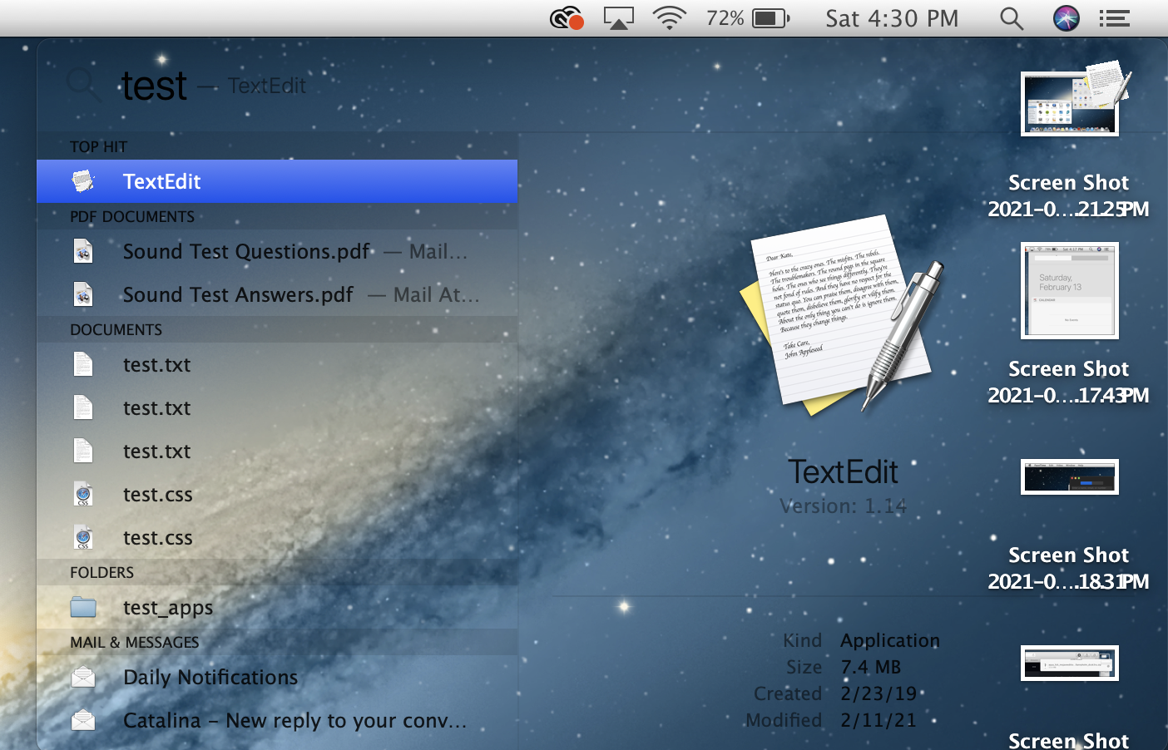Select the 'Catalina – New reply' mail result

(x=277, y=720)
